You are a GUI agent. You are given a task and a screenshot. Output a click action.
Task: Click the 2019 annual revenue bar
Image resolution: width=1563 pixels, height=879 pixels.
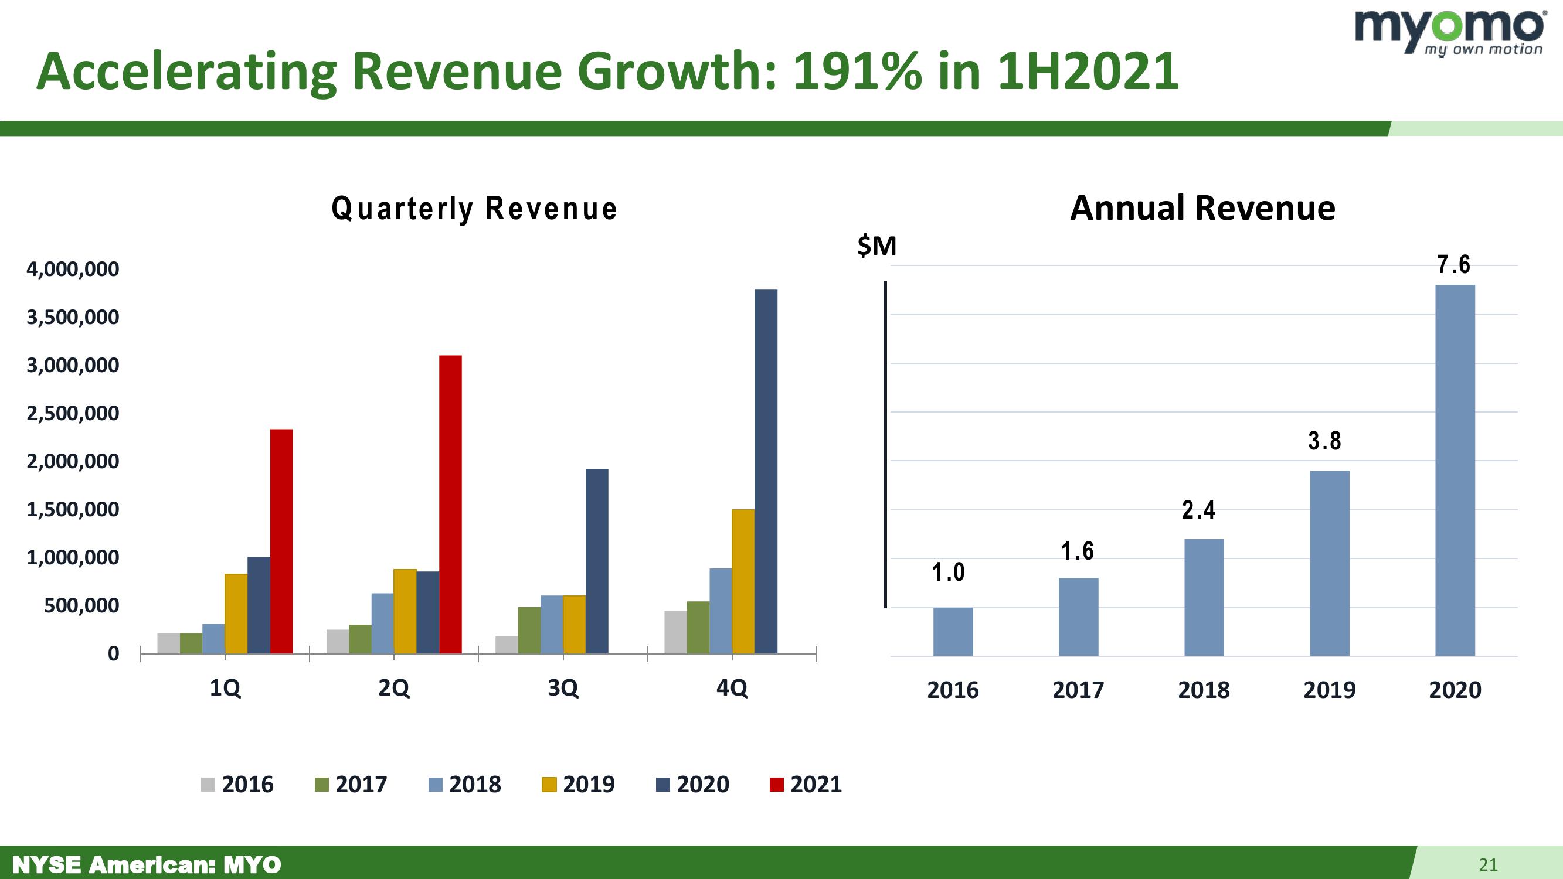pyautogui.click(x=1330, y=563)
